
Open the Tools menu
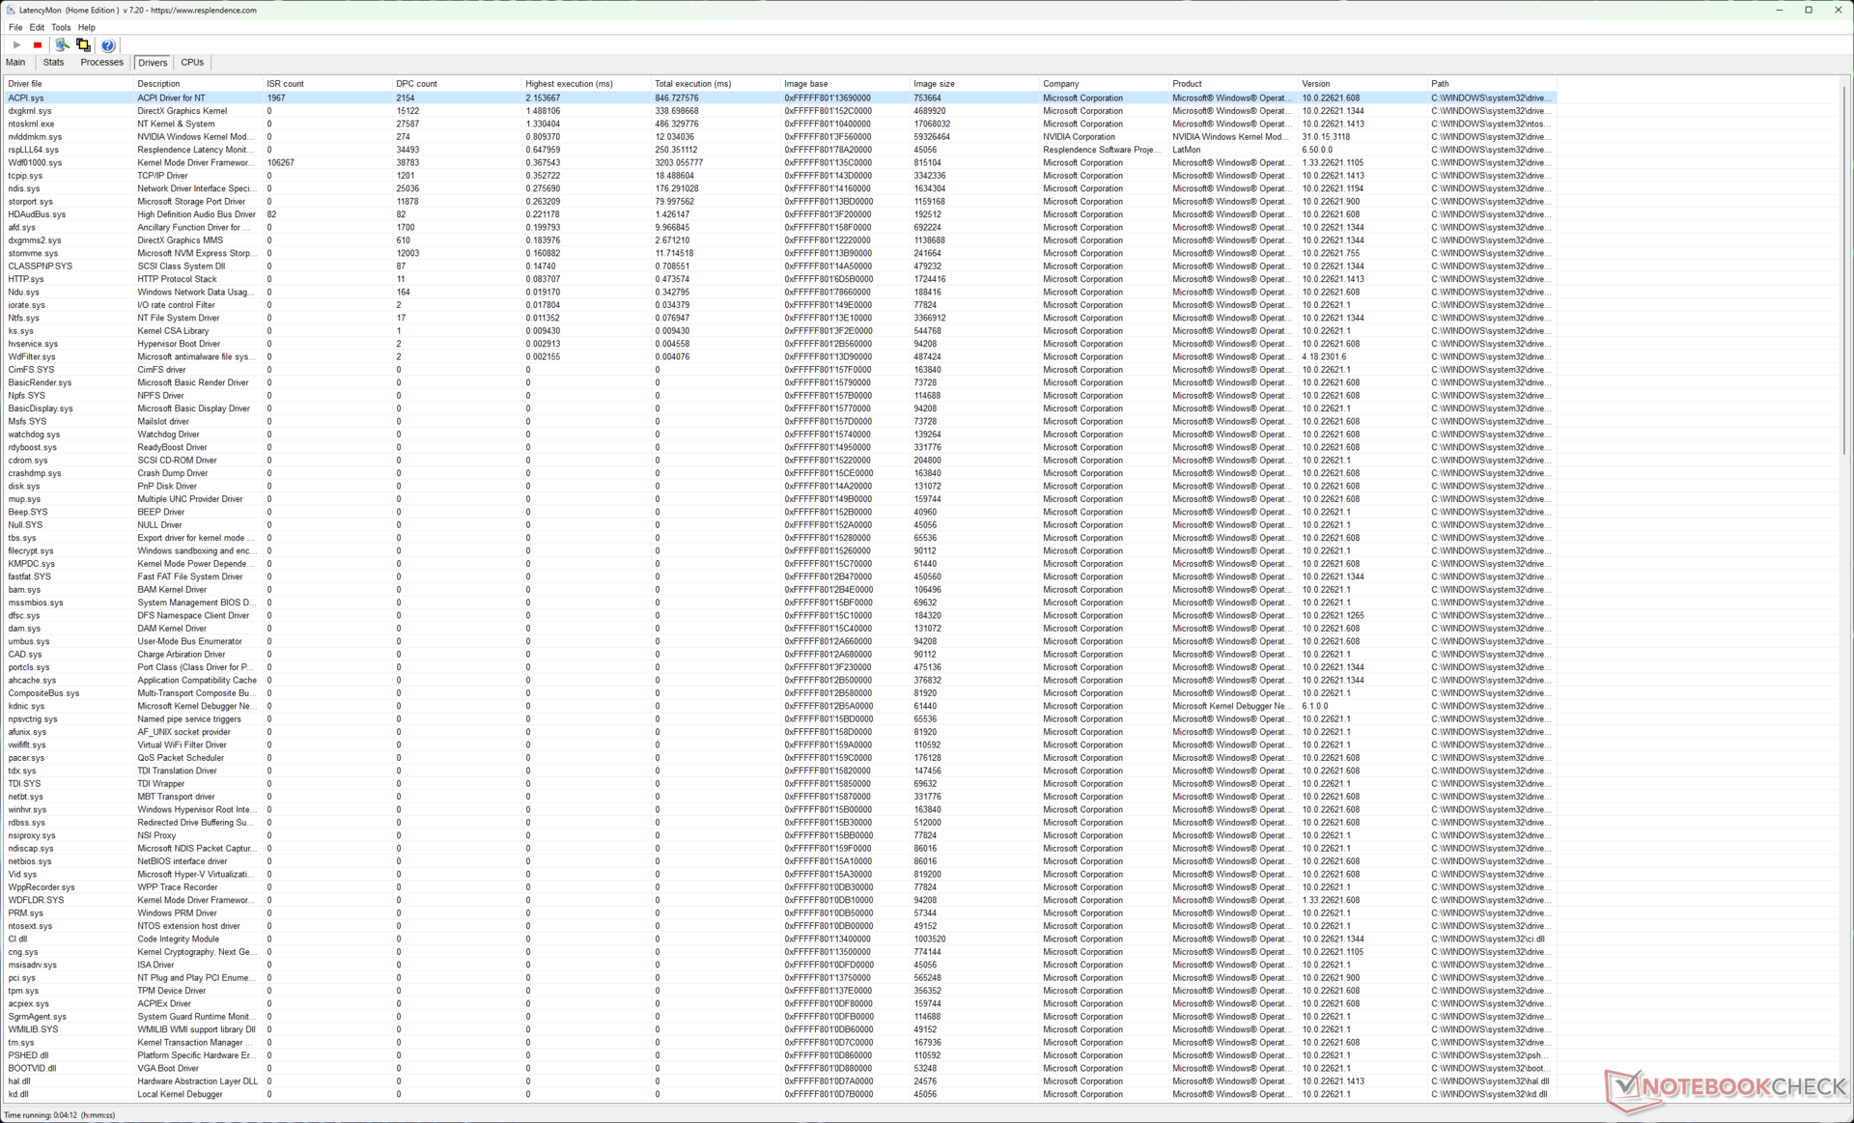coord(61,27)
